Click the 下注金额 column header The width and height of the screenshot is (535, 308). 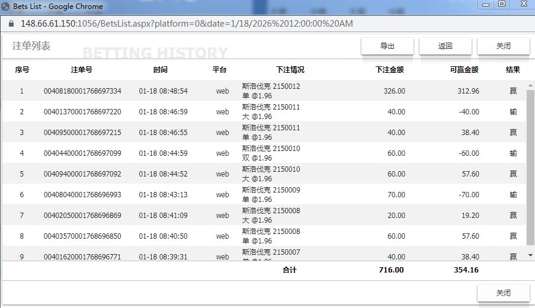pyautogui.click(x=390, y=70)
